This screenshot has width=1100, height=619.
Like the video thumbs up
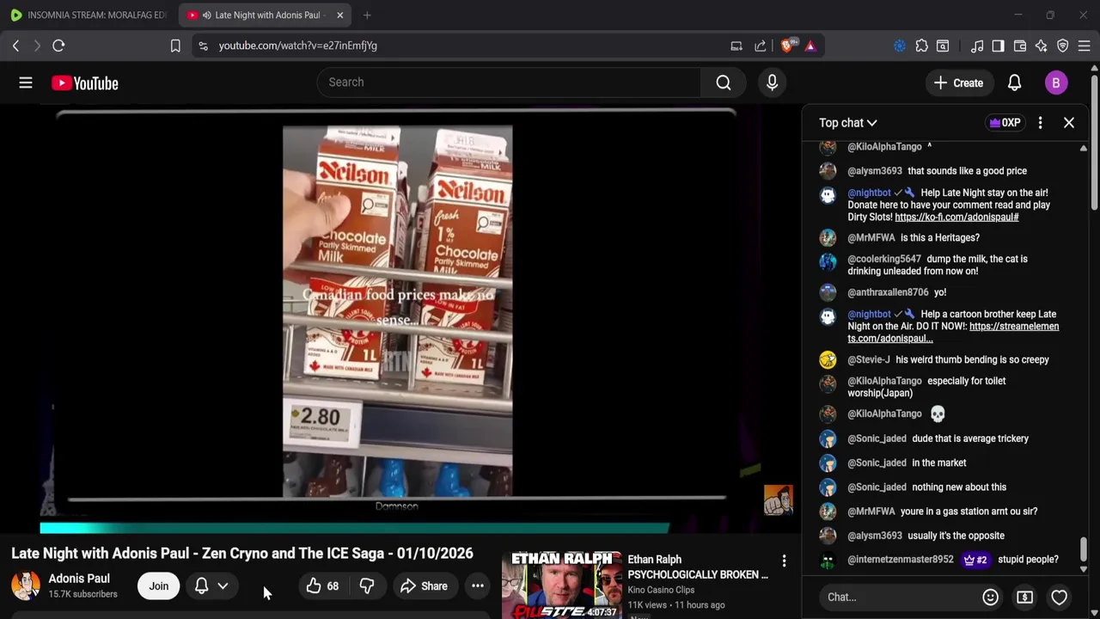coord(322,586)
